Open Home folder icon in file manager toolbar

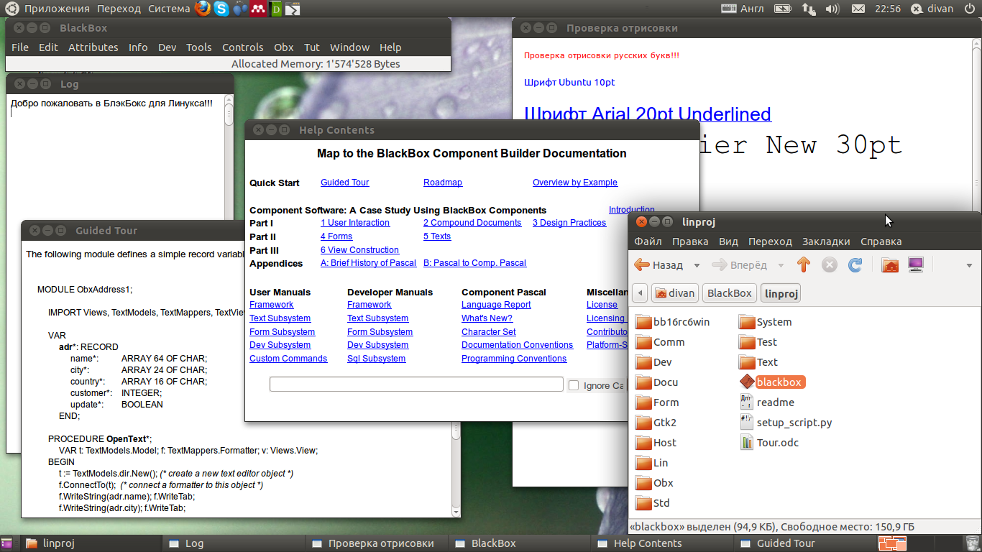pos(890,265)
